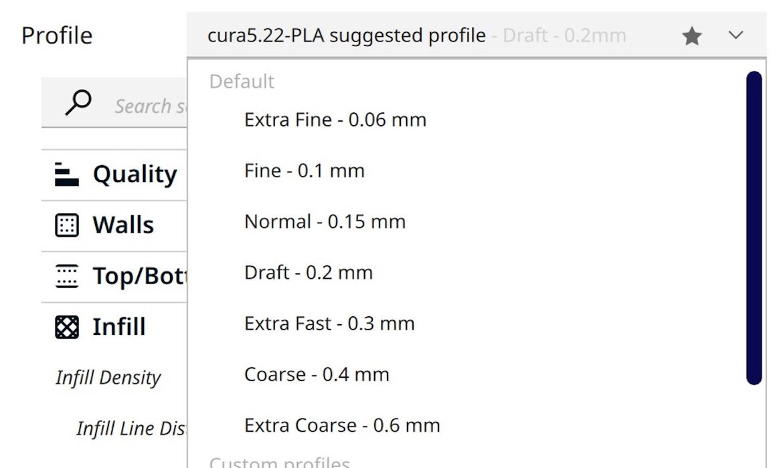Switch to Extra Fast - 0.3 mm
Image resolution: width=775 pixels, height=468 pixels.
(329, 324)
